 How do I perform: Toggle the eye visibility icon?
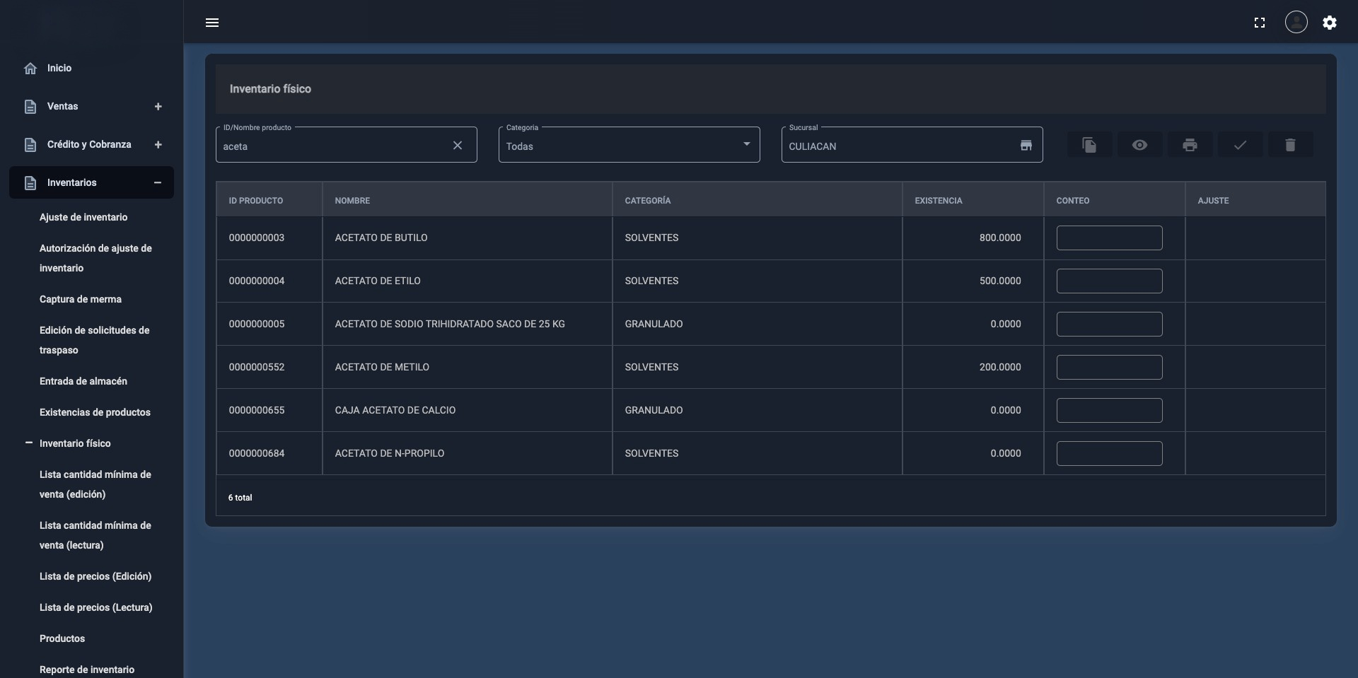pyautogui.click(x=1139, y=145)
